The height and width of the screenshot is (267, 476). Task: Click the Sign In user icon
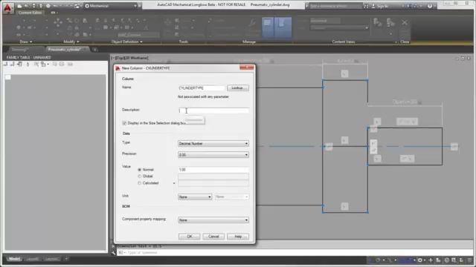[x=373, y=6]
